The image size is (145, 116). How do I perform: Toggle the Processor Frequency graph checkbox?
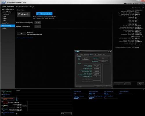click(x=2, y=98)
